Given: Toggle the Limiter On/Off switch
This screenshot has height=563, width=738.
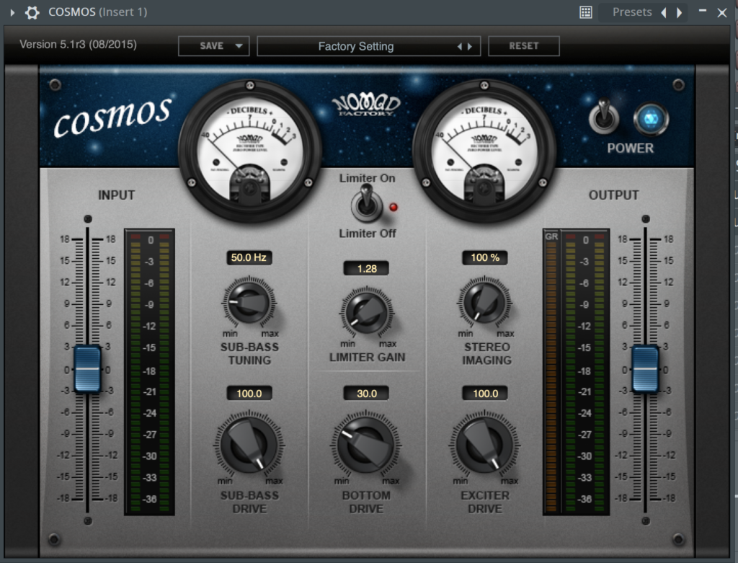Looking at the screenshot, I should (x=366, y=203).
